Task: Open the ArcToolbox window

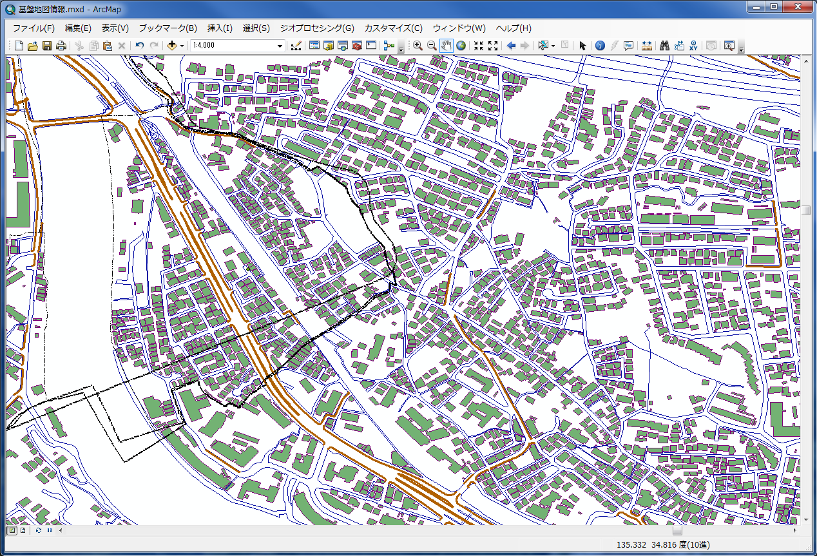Action: [x=356, y=46]
